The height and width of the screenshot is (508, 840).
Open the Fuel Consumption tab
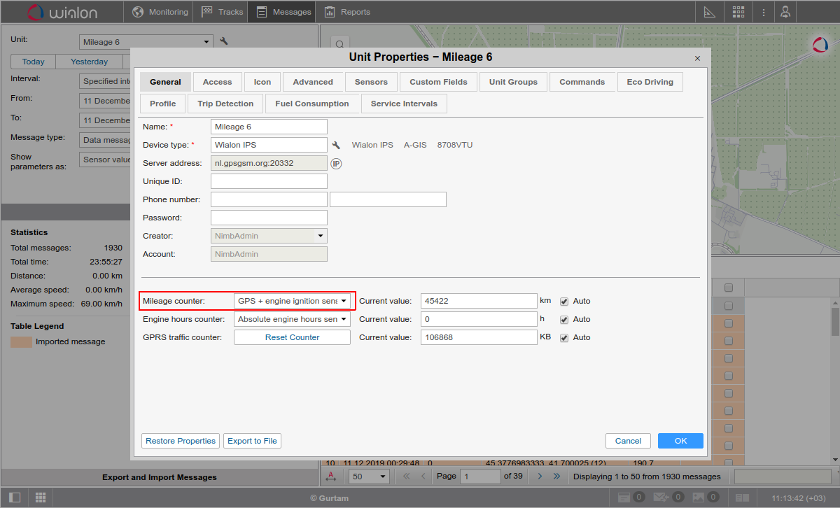(x=311, y=104)
